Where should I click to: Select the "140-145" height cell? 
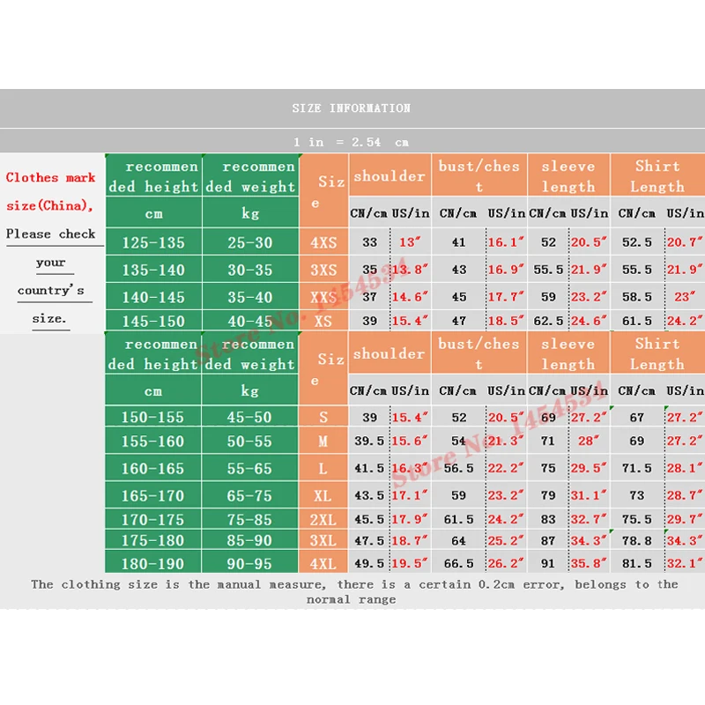tap(153, 297)
